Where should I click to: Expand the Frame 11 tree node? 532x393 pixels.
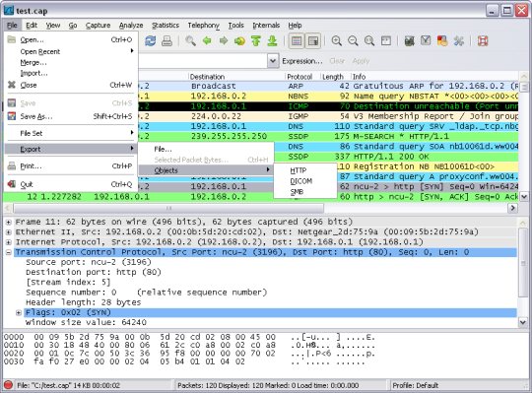[9, 222]
